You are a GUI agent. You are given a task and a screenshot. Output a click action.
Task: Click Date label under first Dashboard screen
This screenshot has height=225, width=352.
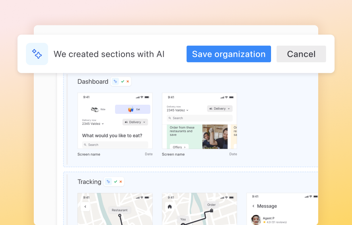tap(149, 154)
